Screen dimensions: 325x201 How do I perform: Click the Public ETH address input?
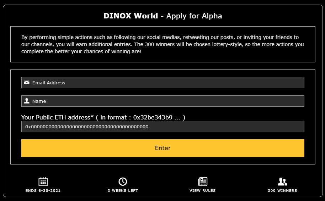[x=163, y=127]
